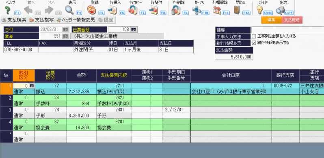Click the Copy Row (行コピー) icon
This screenshot has width=324, height=158.
[133, 10]
